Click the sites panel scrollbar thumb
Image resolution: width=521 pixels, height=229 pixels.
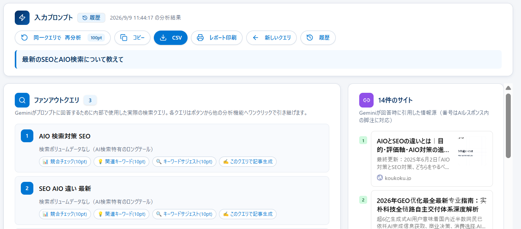point(508,126)
